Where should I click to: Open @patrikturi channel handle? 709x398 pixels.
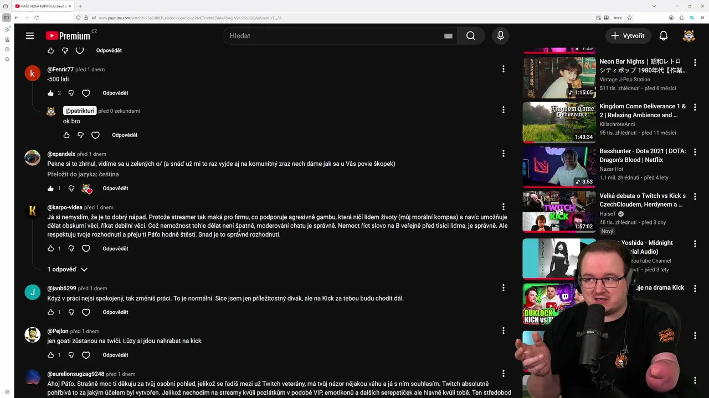point(80,111)
